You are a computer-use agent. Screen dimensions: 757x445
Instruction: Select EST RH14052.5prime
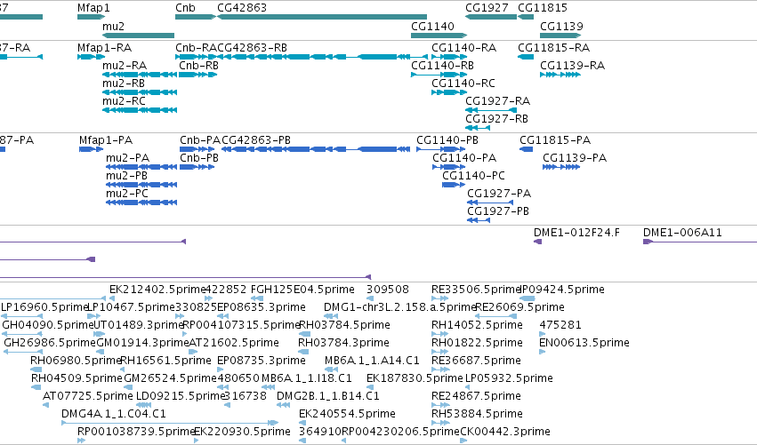tap(477, 325)
